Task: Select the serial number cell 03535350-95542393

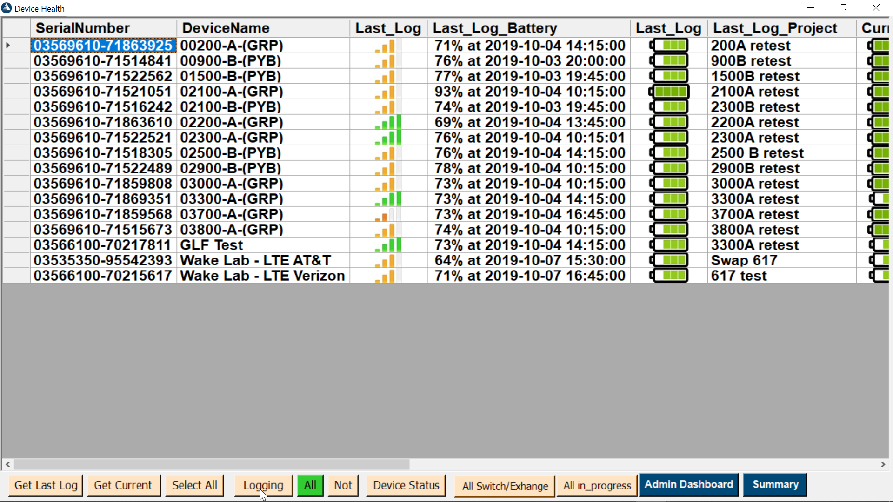Action: 103,261
